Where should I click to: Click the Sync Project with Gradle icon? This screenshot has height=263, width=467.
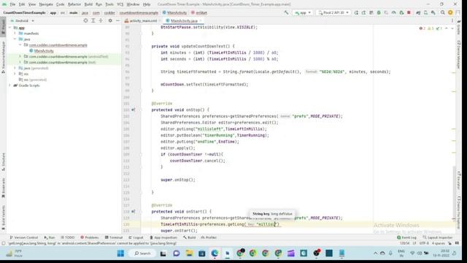pos(418,13)
